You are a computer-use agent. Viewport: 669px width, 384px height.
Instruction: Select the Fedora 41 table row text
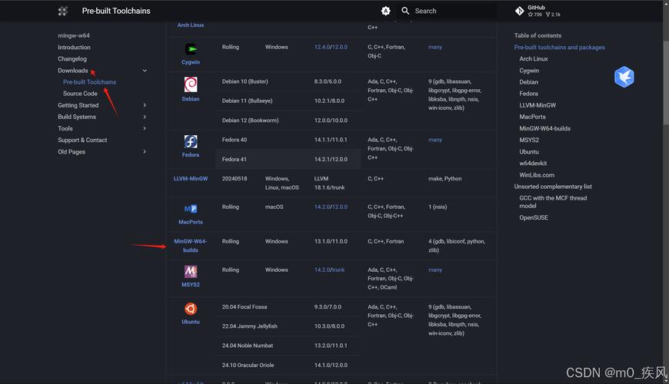(235, 160)
